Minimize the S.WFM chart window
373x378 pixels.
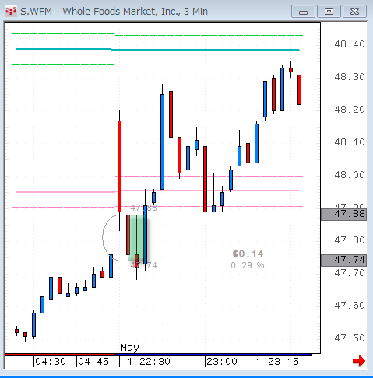(x=303, y=12)
